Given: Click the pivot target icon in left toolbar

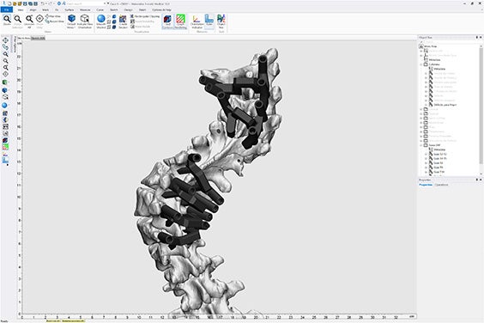Looking at the screenshot, I should coord(5,74).
